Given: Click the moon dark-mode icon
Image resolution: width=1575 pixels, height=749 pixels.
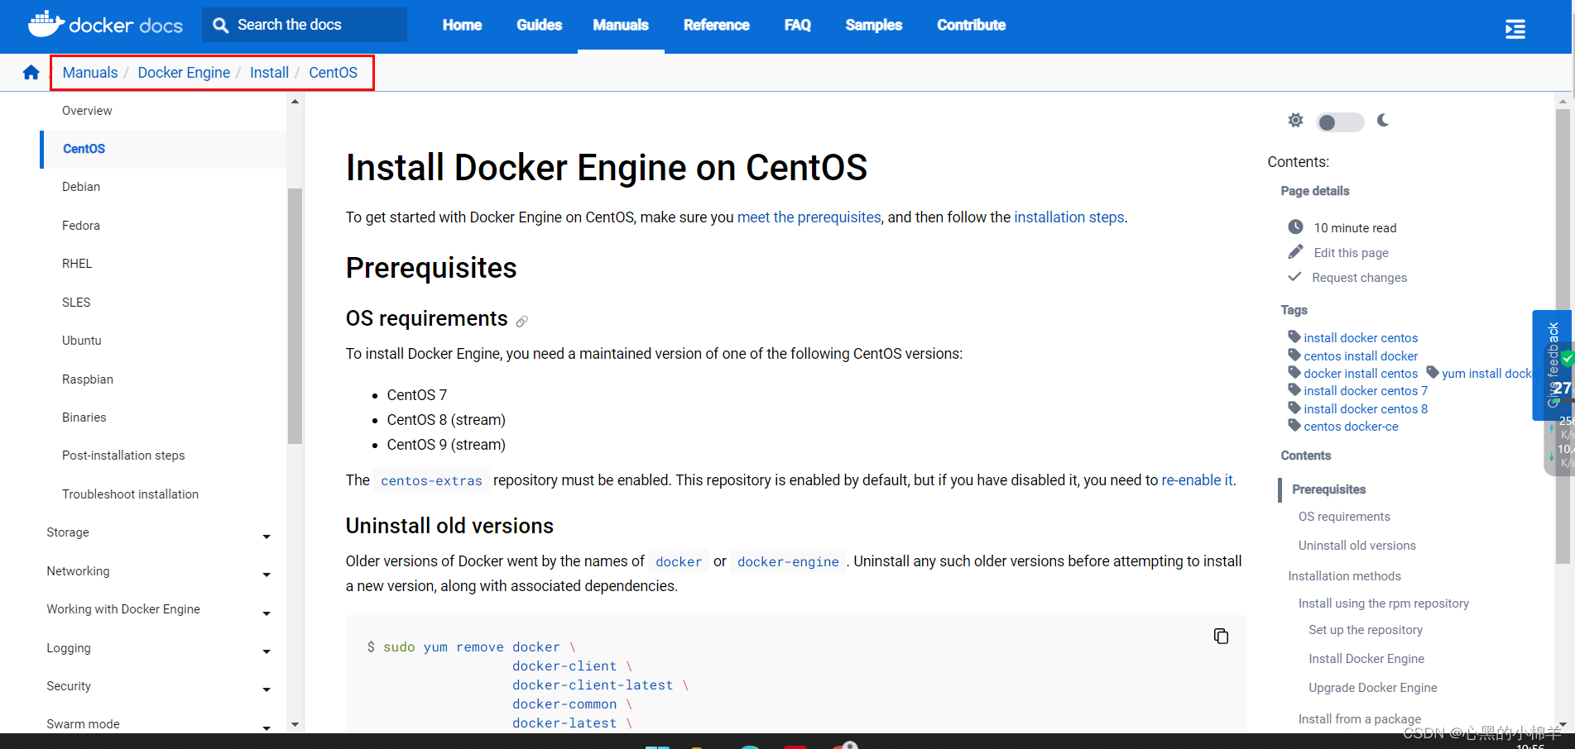Looking at the screenshot, I should pos(1383,121).
